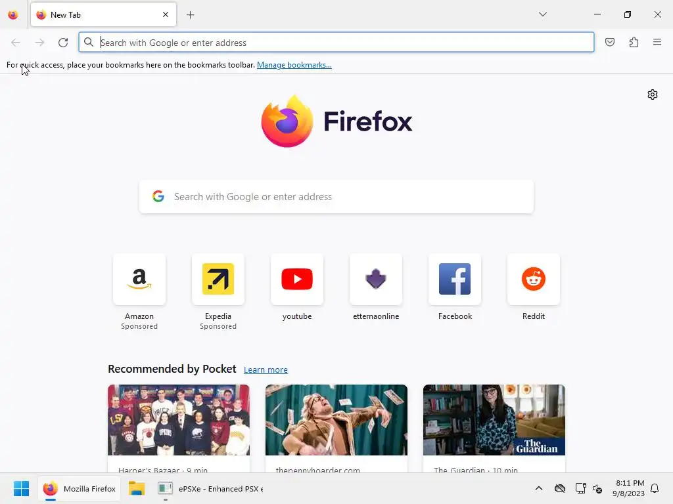Switch to ePSXe taskbar window
This screenshot has height=504, width=673.
(x=210, y=488)
